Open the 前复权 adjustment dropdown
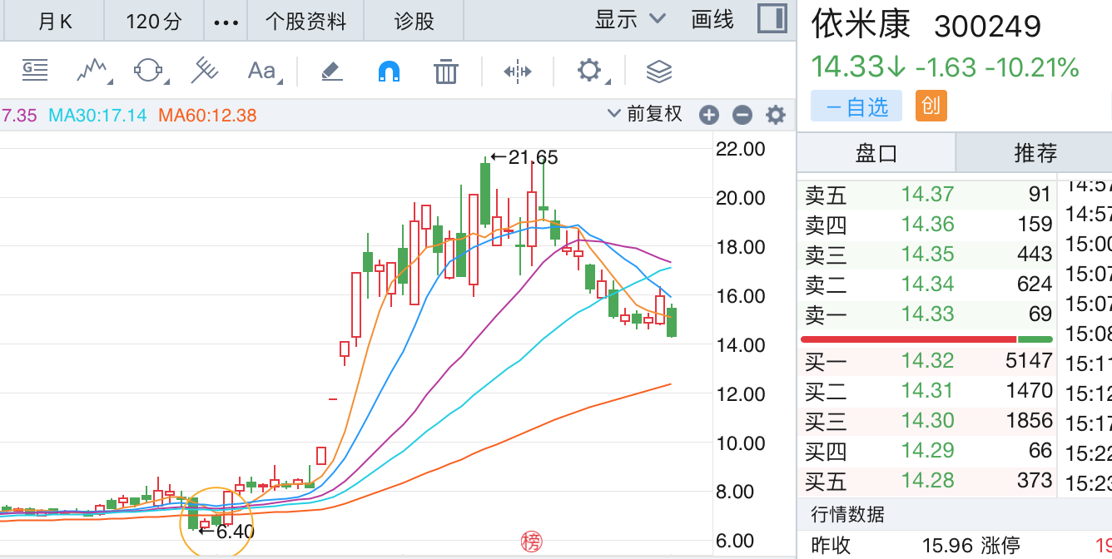 point(645,114)
